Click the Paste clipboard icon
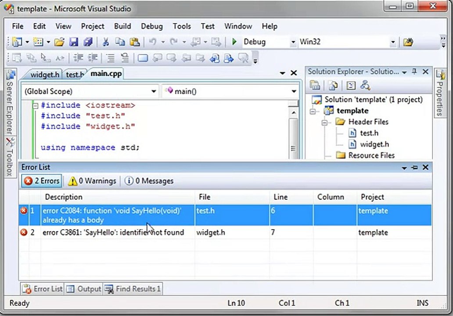 [135, 42]
